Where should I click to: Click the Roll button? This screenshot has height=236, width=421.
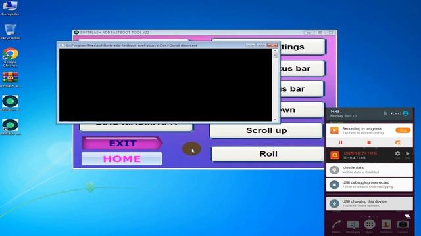[x=268, y=154]
